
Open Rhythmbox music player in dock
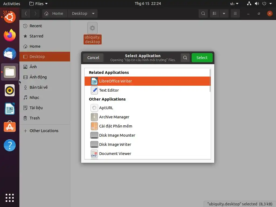click(x=10, y=90)
